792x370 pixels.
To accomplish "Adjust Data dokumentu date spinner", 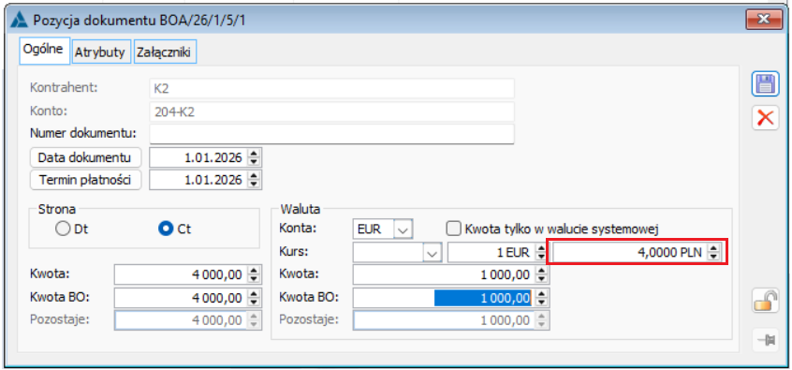I will coord(255,157).
